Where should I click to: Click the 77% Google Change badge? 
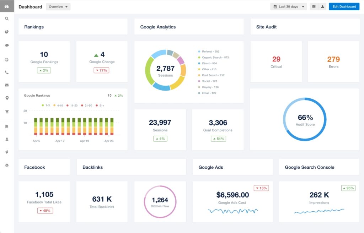(101, 70)
